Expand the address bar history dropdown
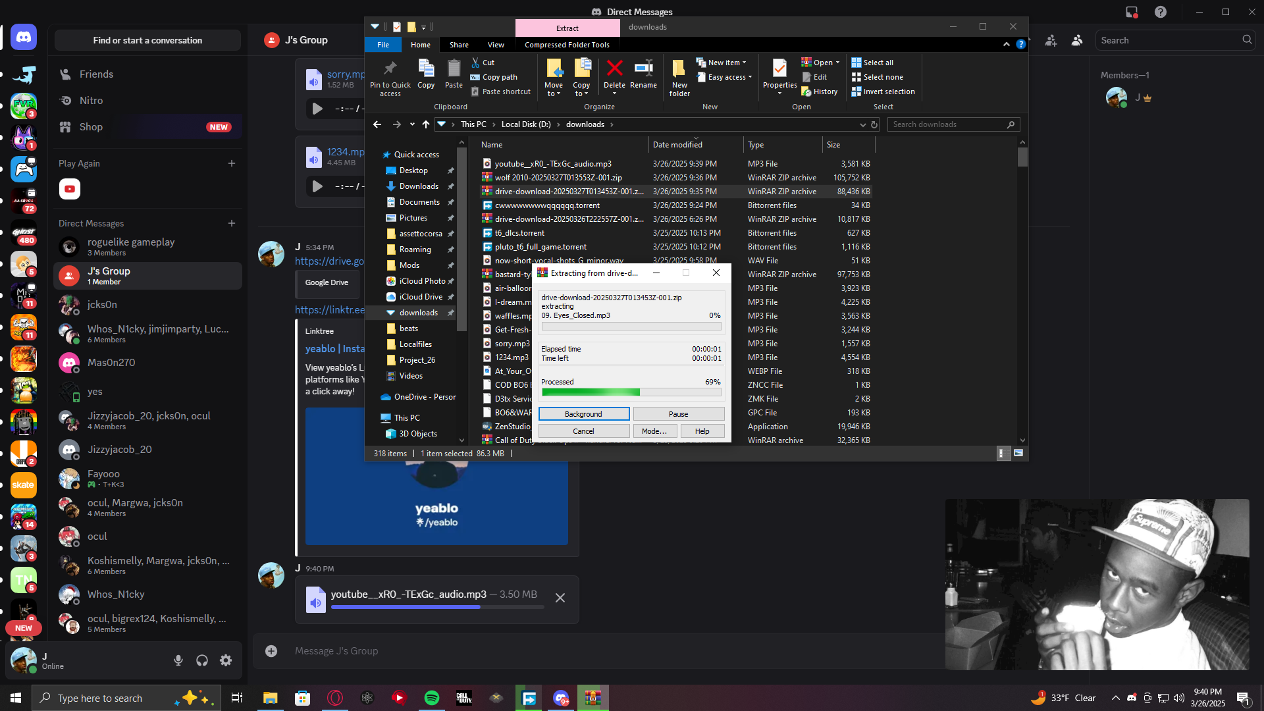This screenshot has height=711, width=1264. click(x=862, y=124)
